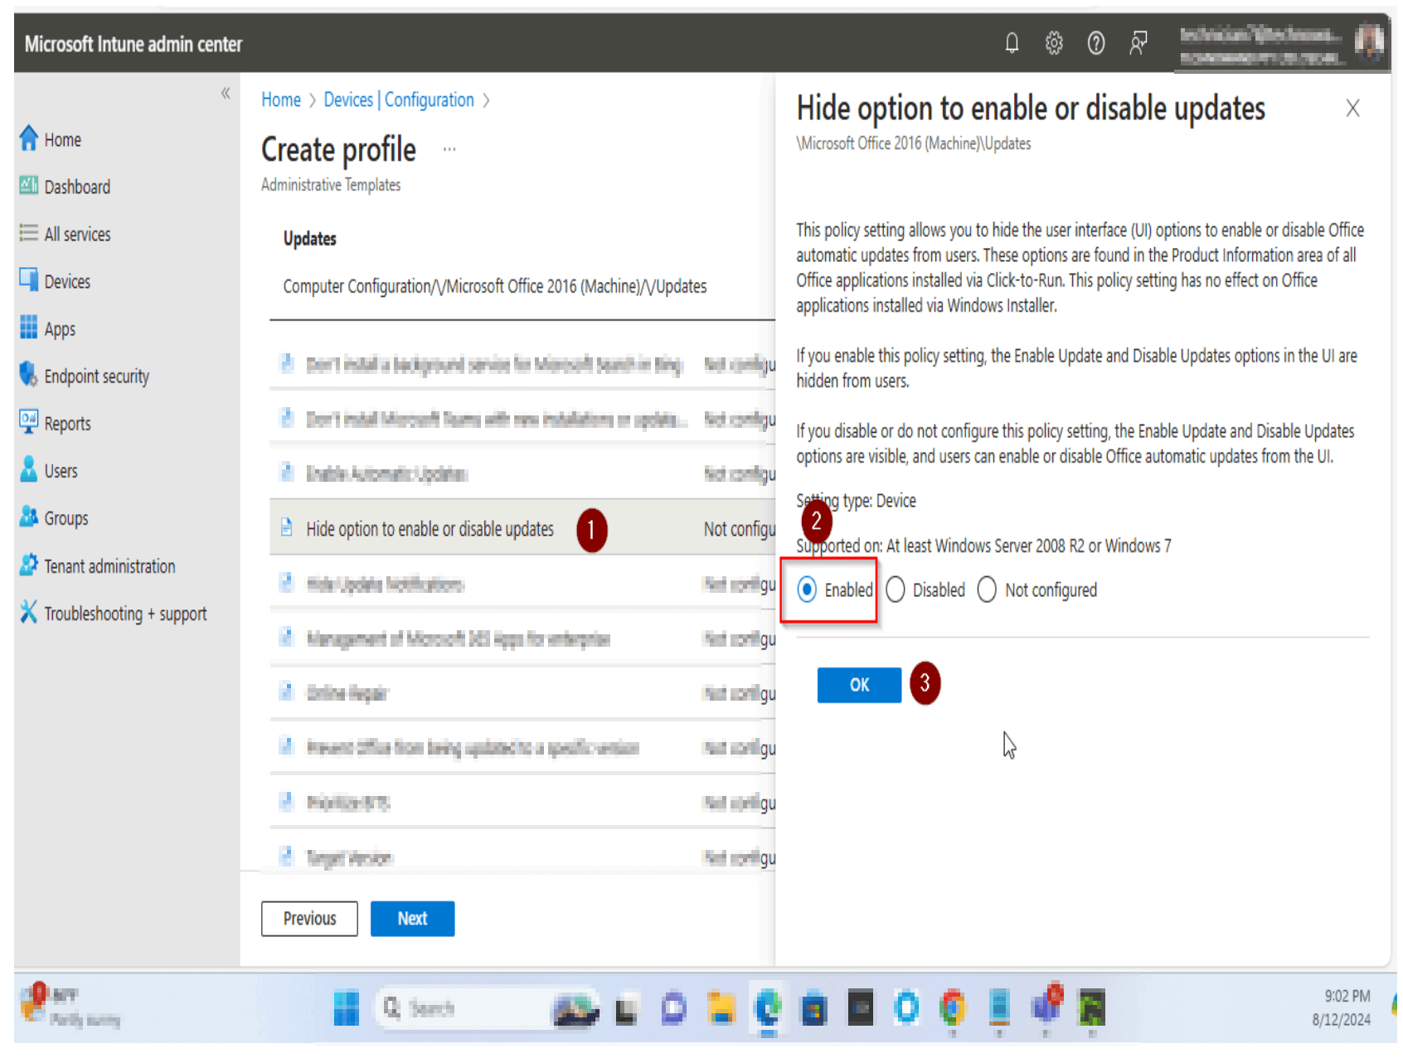This screenshot has height=1063, width=1403.
Task: Select Hide option to enable or disable updates row
Action: coord(522,528)
